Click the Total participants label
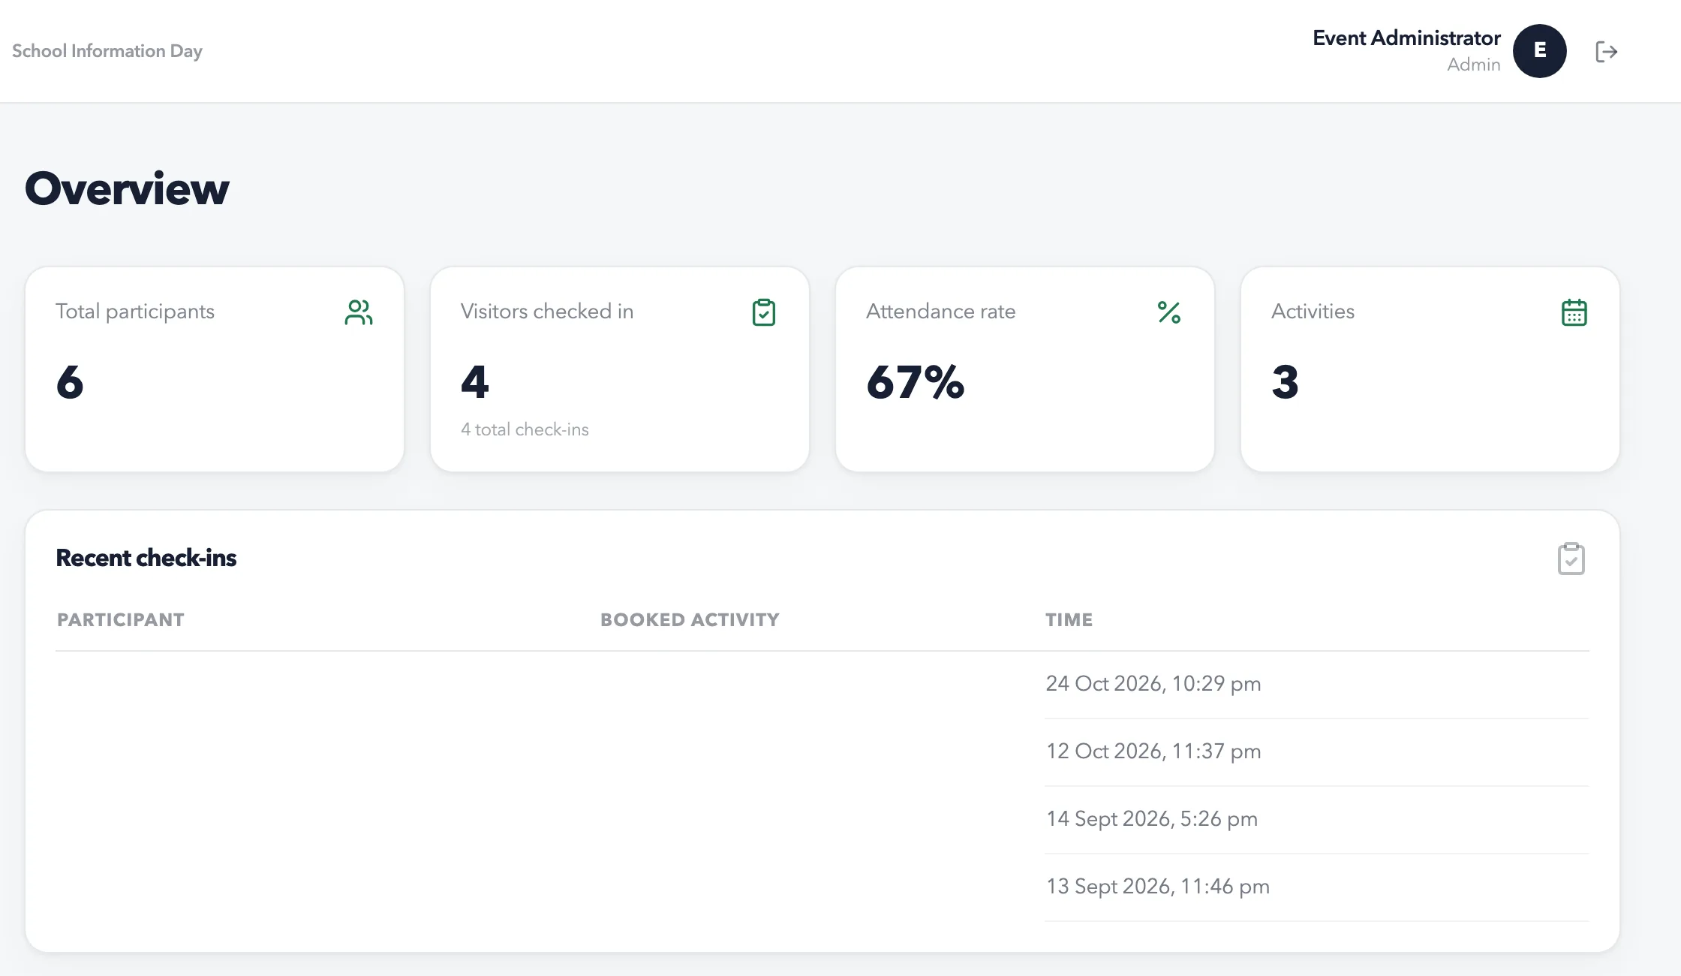The height and width of the screenshot is (976, 1681). pos(135,312)
